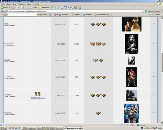
Task: Expand the address bar URL dropdown
Action: pos(143,11)
